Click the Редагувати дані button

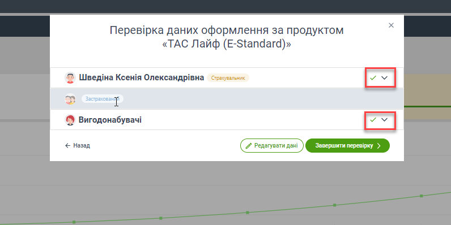[272, 146]
